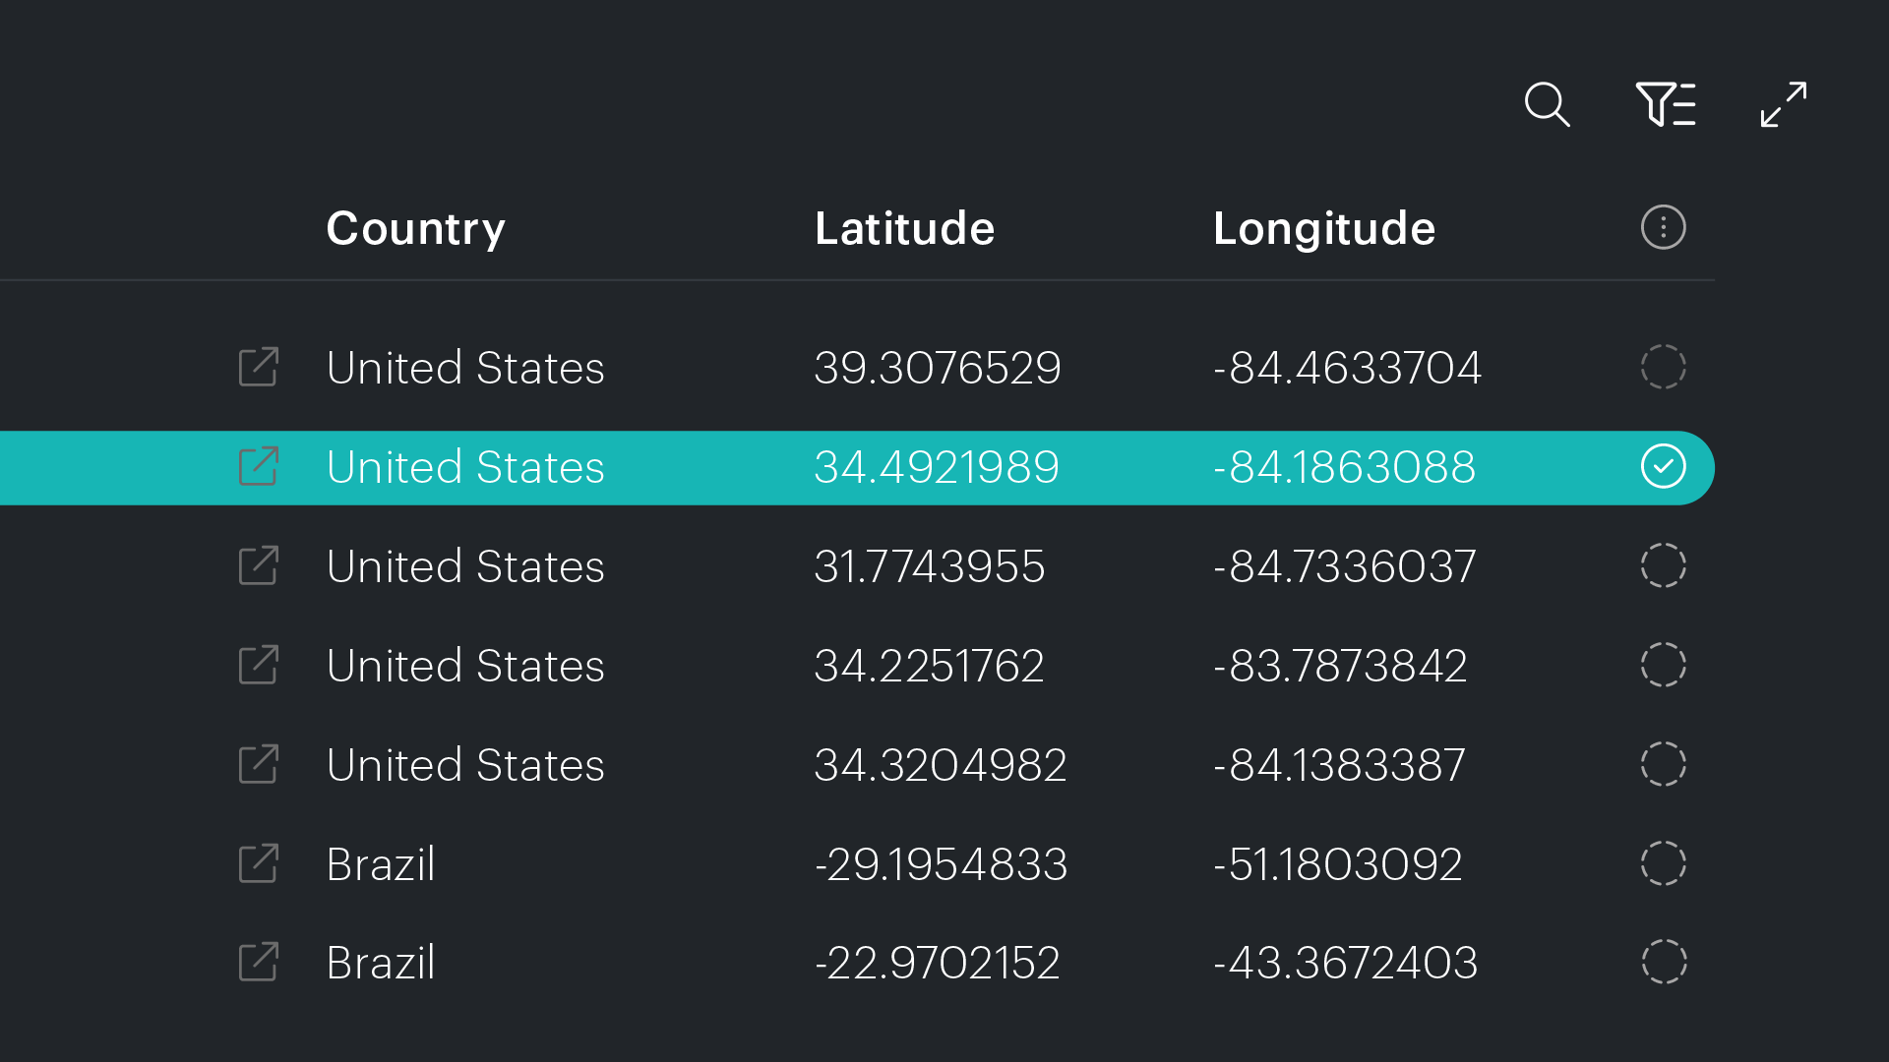The height and width of the screenshot is (1062, 1889).
Task: Deselect the checked row with longitude -84.1863088
Action: coord(1663,466)
